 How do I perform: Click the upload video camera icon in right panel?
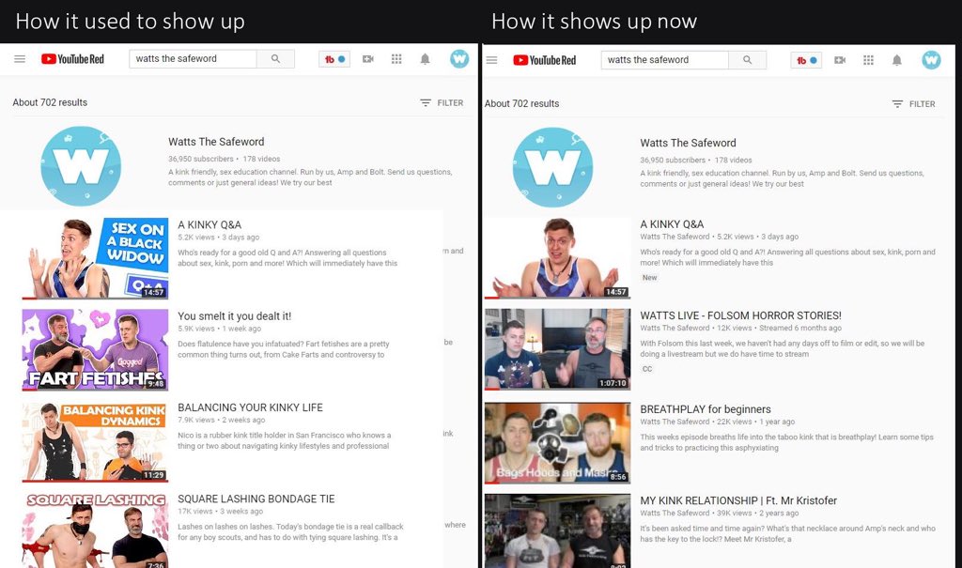tap(840, 60)
